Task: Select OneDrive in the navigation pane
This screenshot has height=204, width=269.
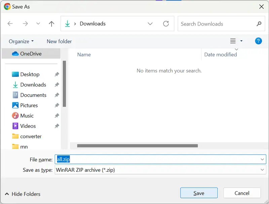Action: [31, 54]
